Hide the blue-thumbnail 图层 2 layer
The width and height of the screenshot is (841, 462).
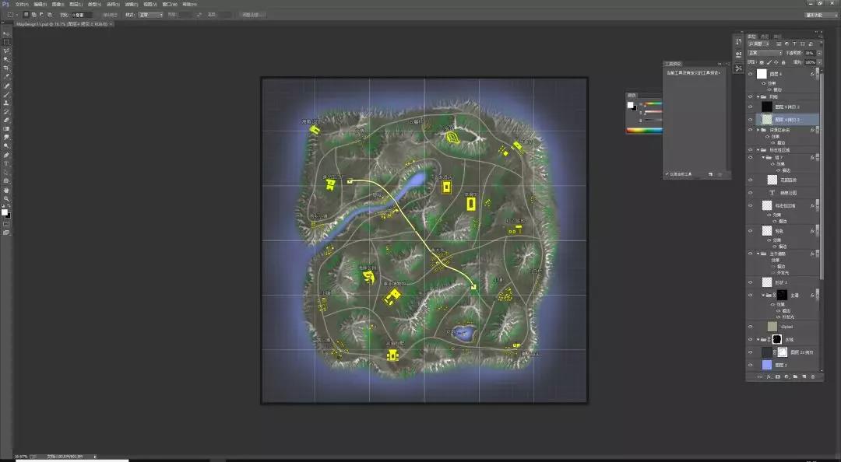(751, 365)
